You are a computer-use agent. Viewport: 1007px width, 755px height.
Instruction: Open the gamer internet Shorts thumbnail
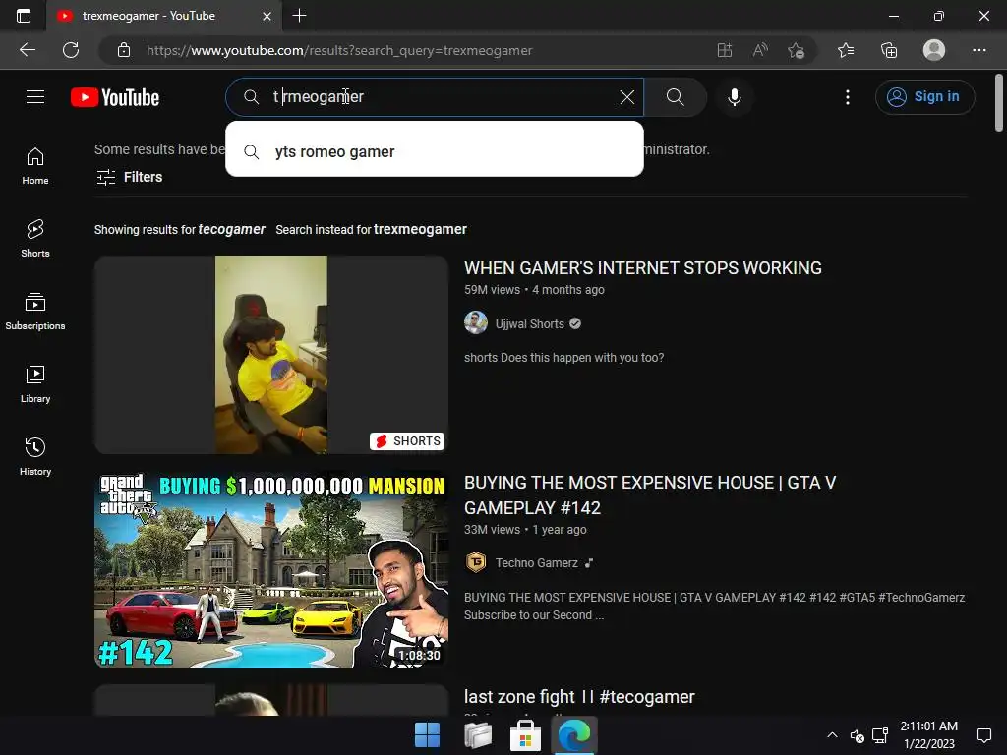click(x=271, y=355)
